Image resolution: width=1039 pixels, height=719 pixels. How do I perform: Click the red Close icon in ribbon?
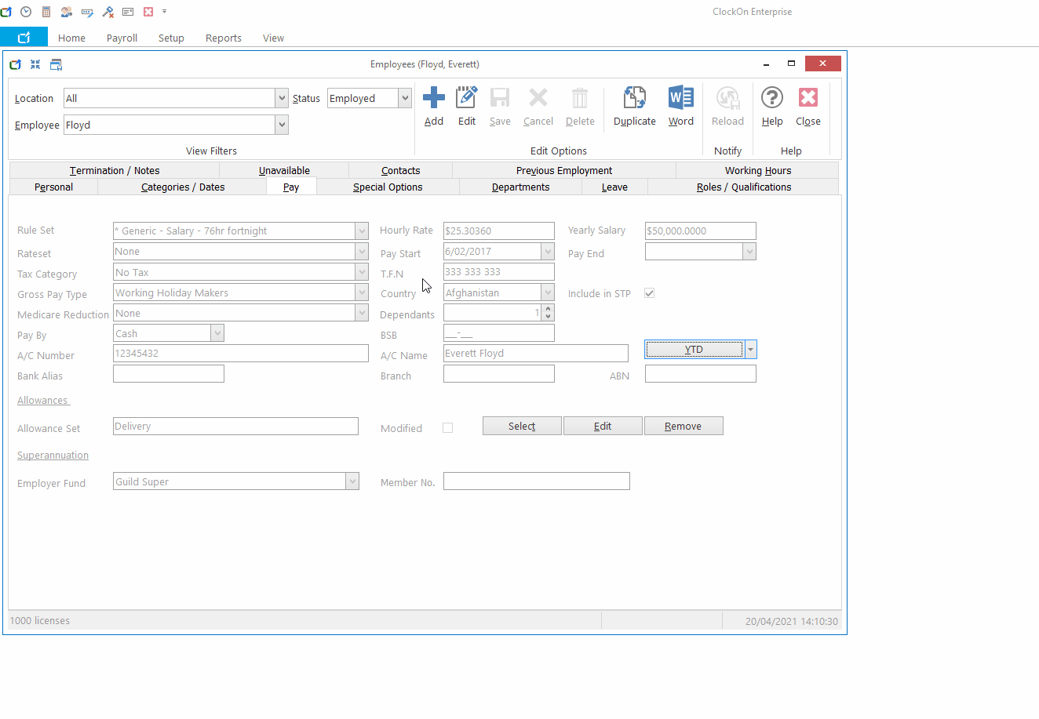point(808,98)
